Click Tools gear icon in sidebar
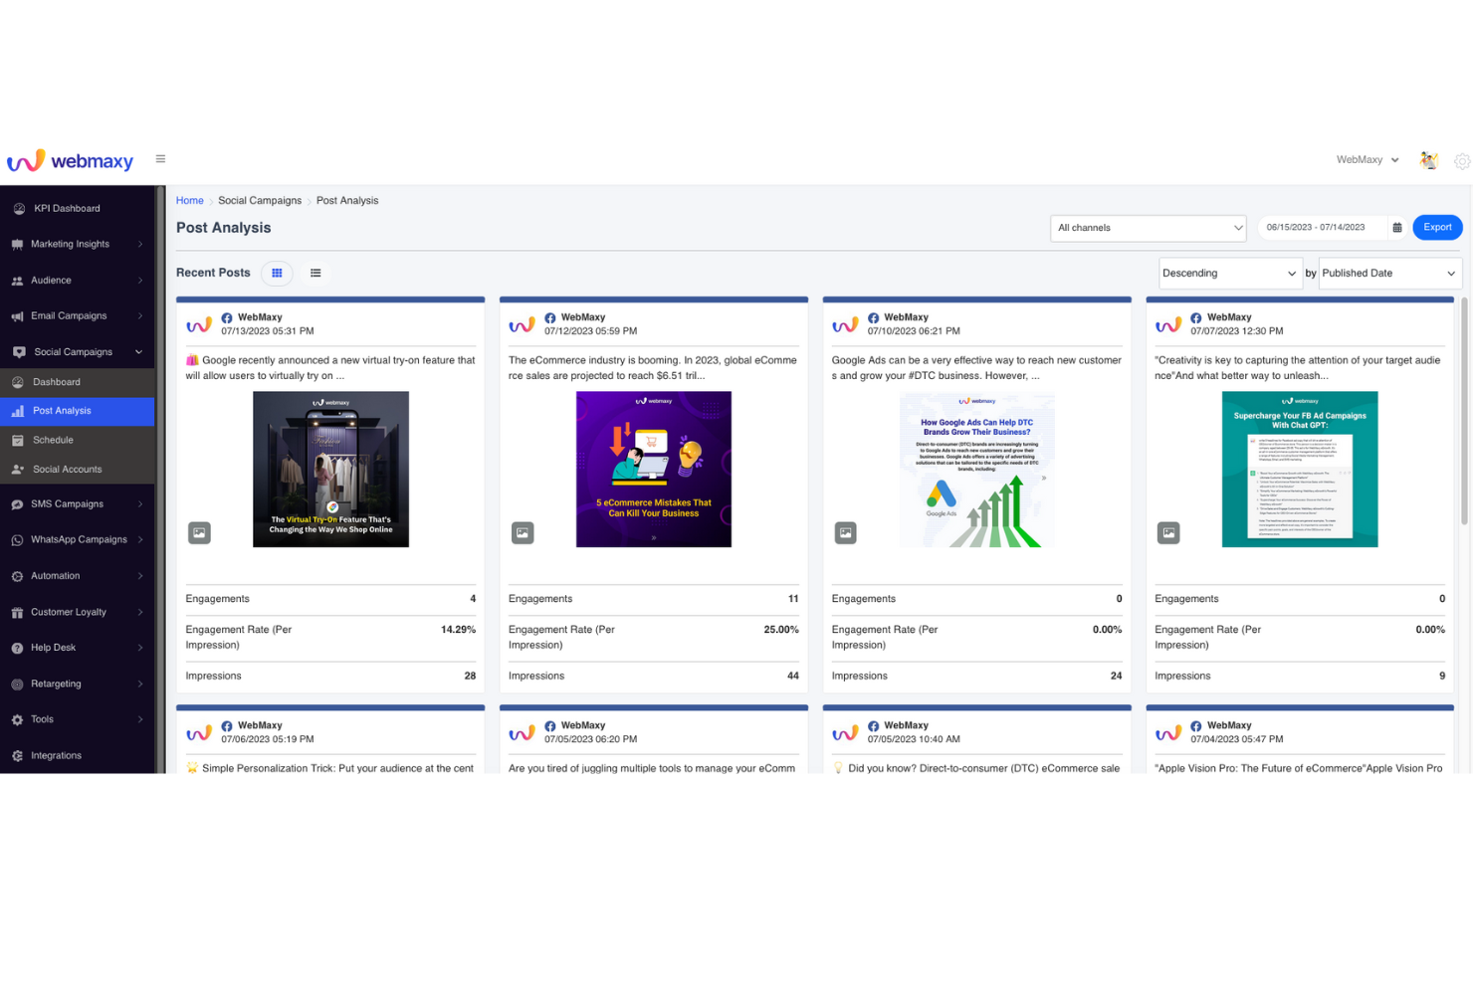1473x982 pixels. point(18,719)
